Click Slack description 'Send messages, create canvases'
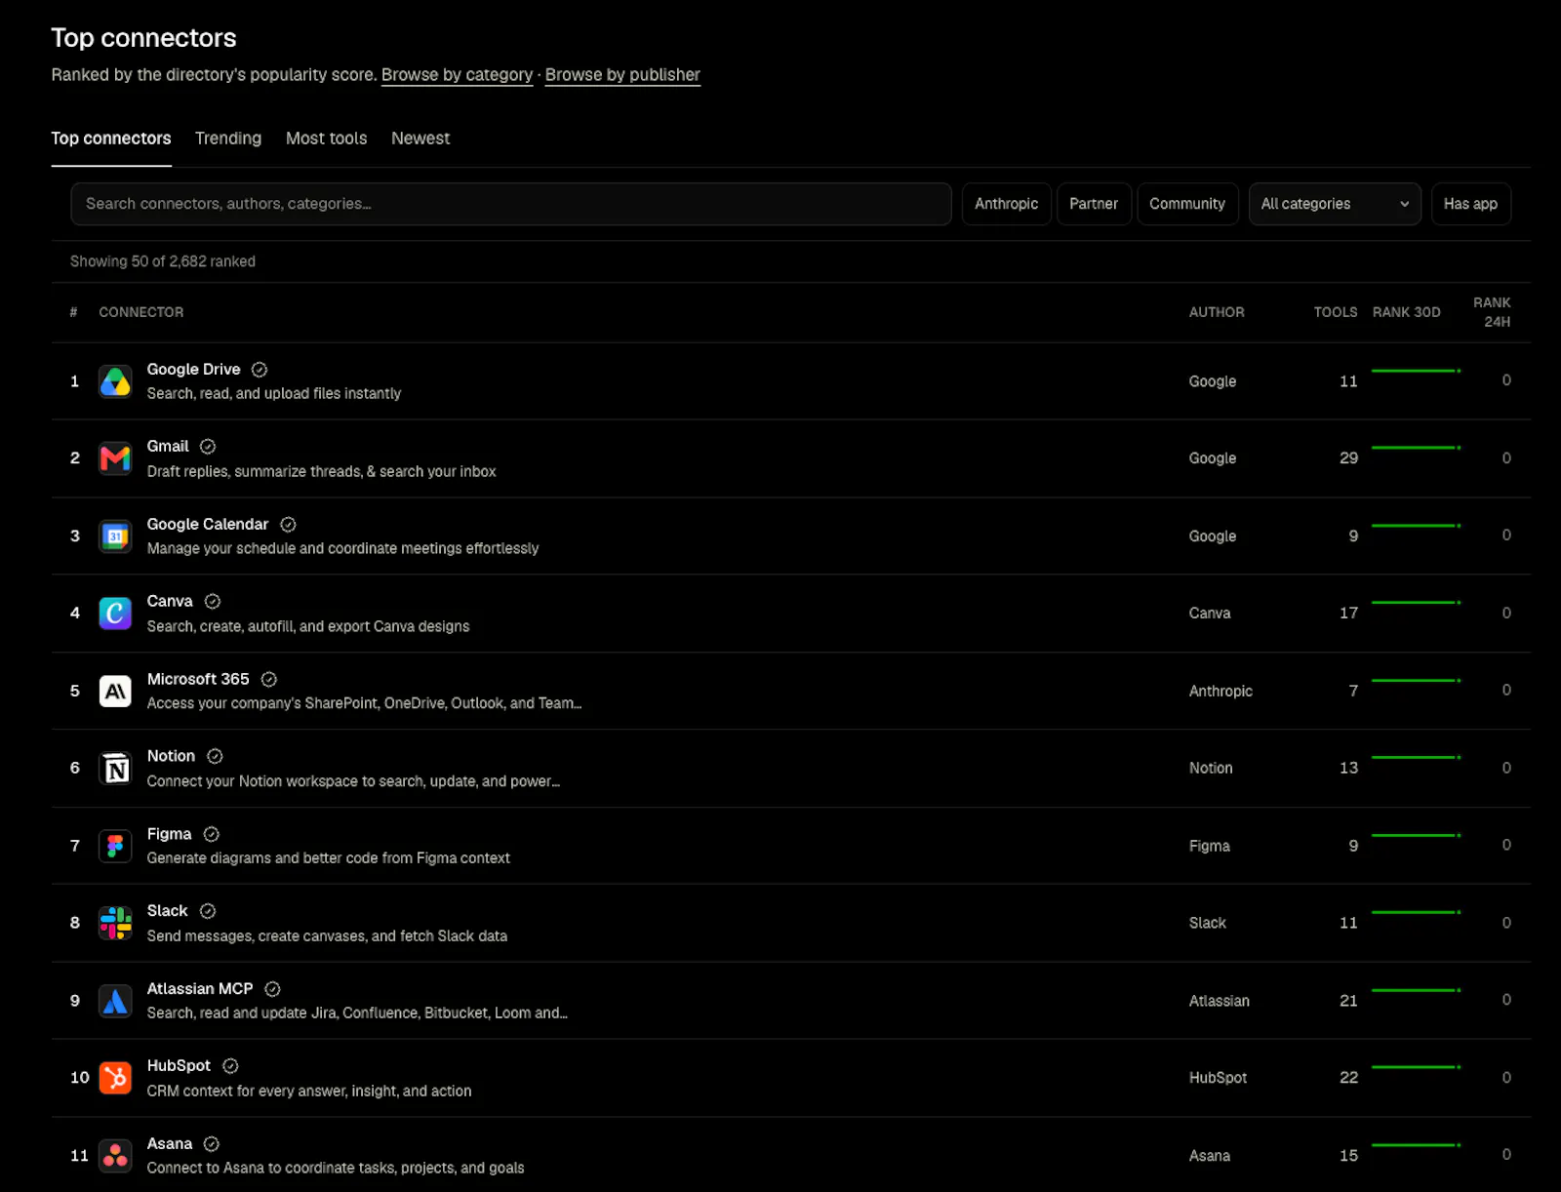Screen dimensions: 1561x1192 click(x=327, y=936)
